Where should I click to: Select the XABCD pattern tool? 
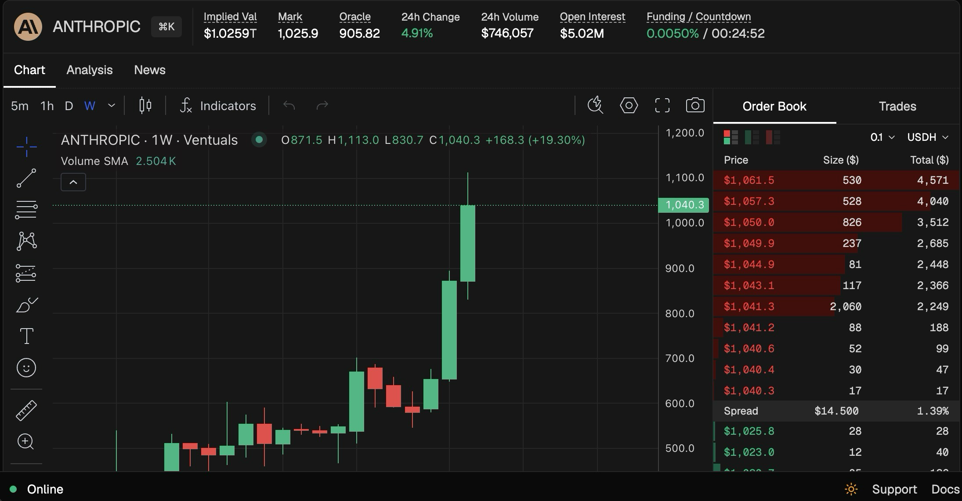[26, 241]
